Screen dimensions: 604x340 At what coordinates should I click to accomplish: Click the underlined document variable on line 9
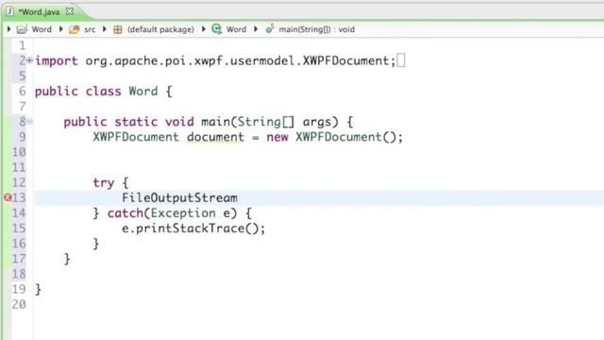216,137
